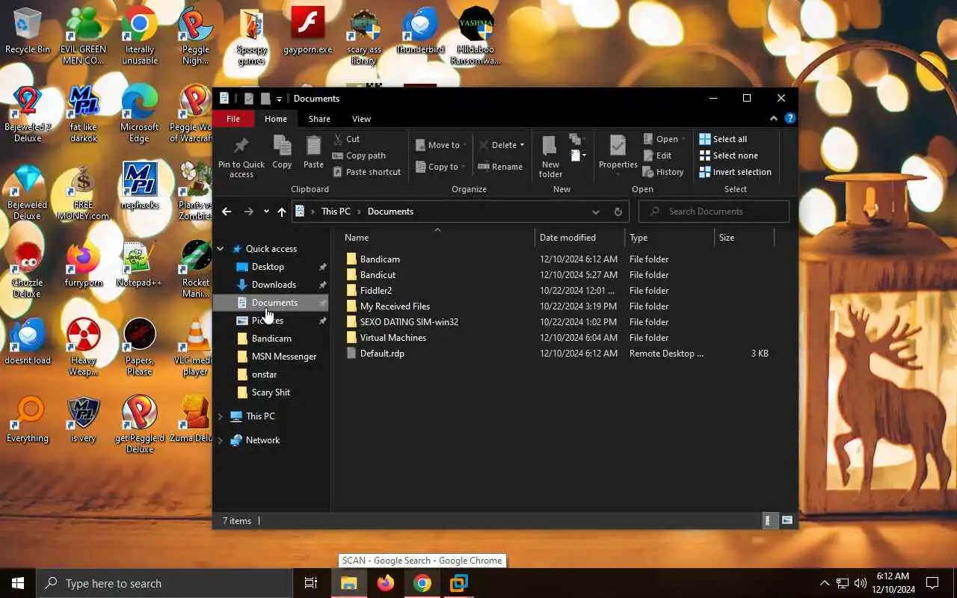Open the Recycle Bin desktop icon
The width and height of the screenshot is (957, 598).
28,31
